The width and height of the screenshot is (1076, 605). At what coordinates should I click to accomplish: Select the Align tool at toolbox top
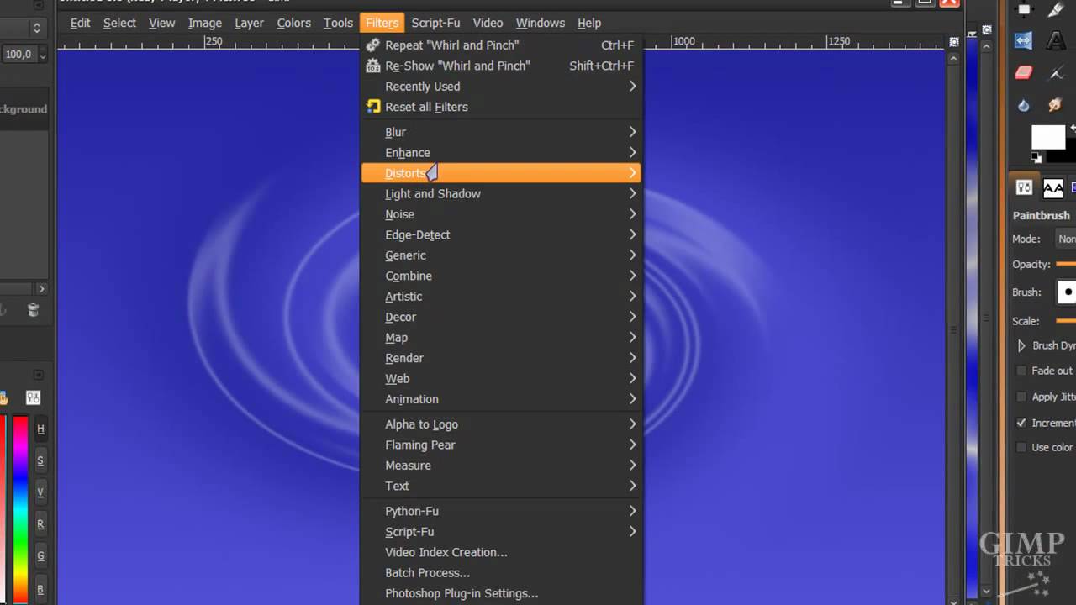[x=1023, y=10]
